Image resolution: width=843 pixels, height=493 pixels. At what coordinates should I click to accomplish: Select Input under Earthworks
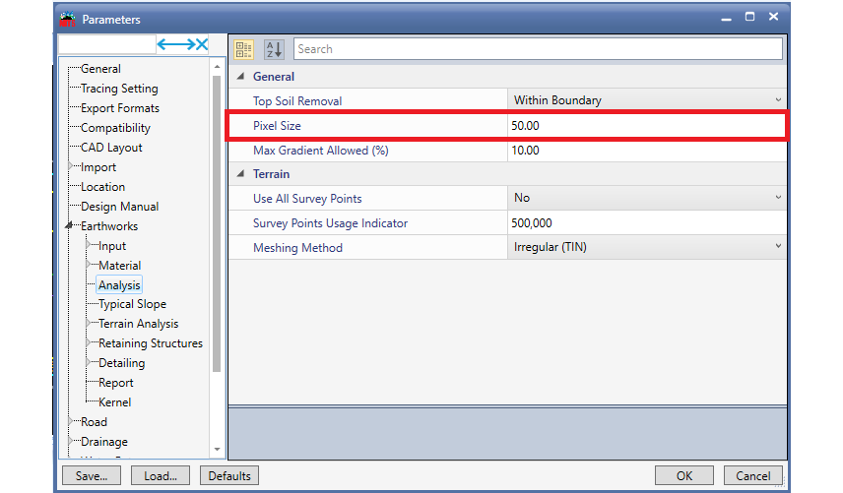tap(112, 246)
